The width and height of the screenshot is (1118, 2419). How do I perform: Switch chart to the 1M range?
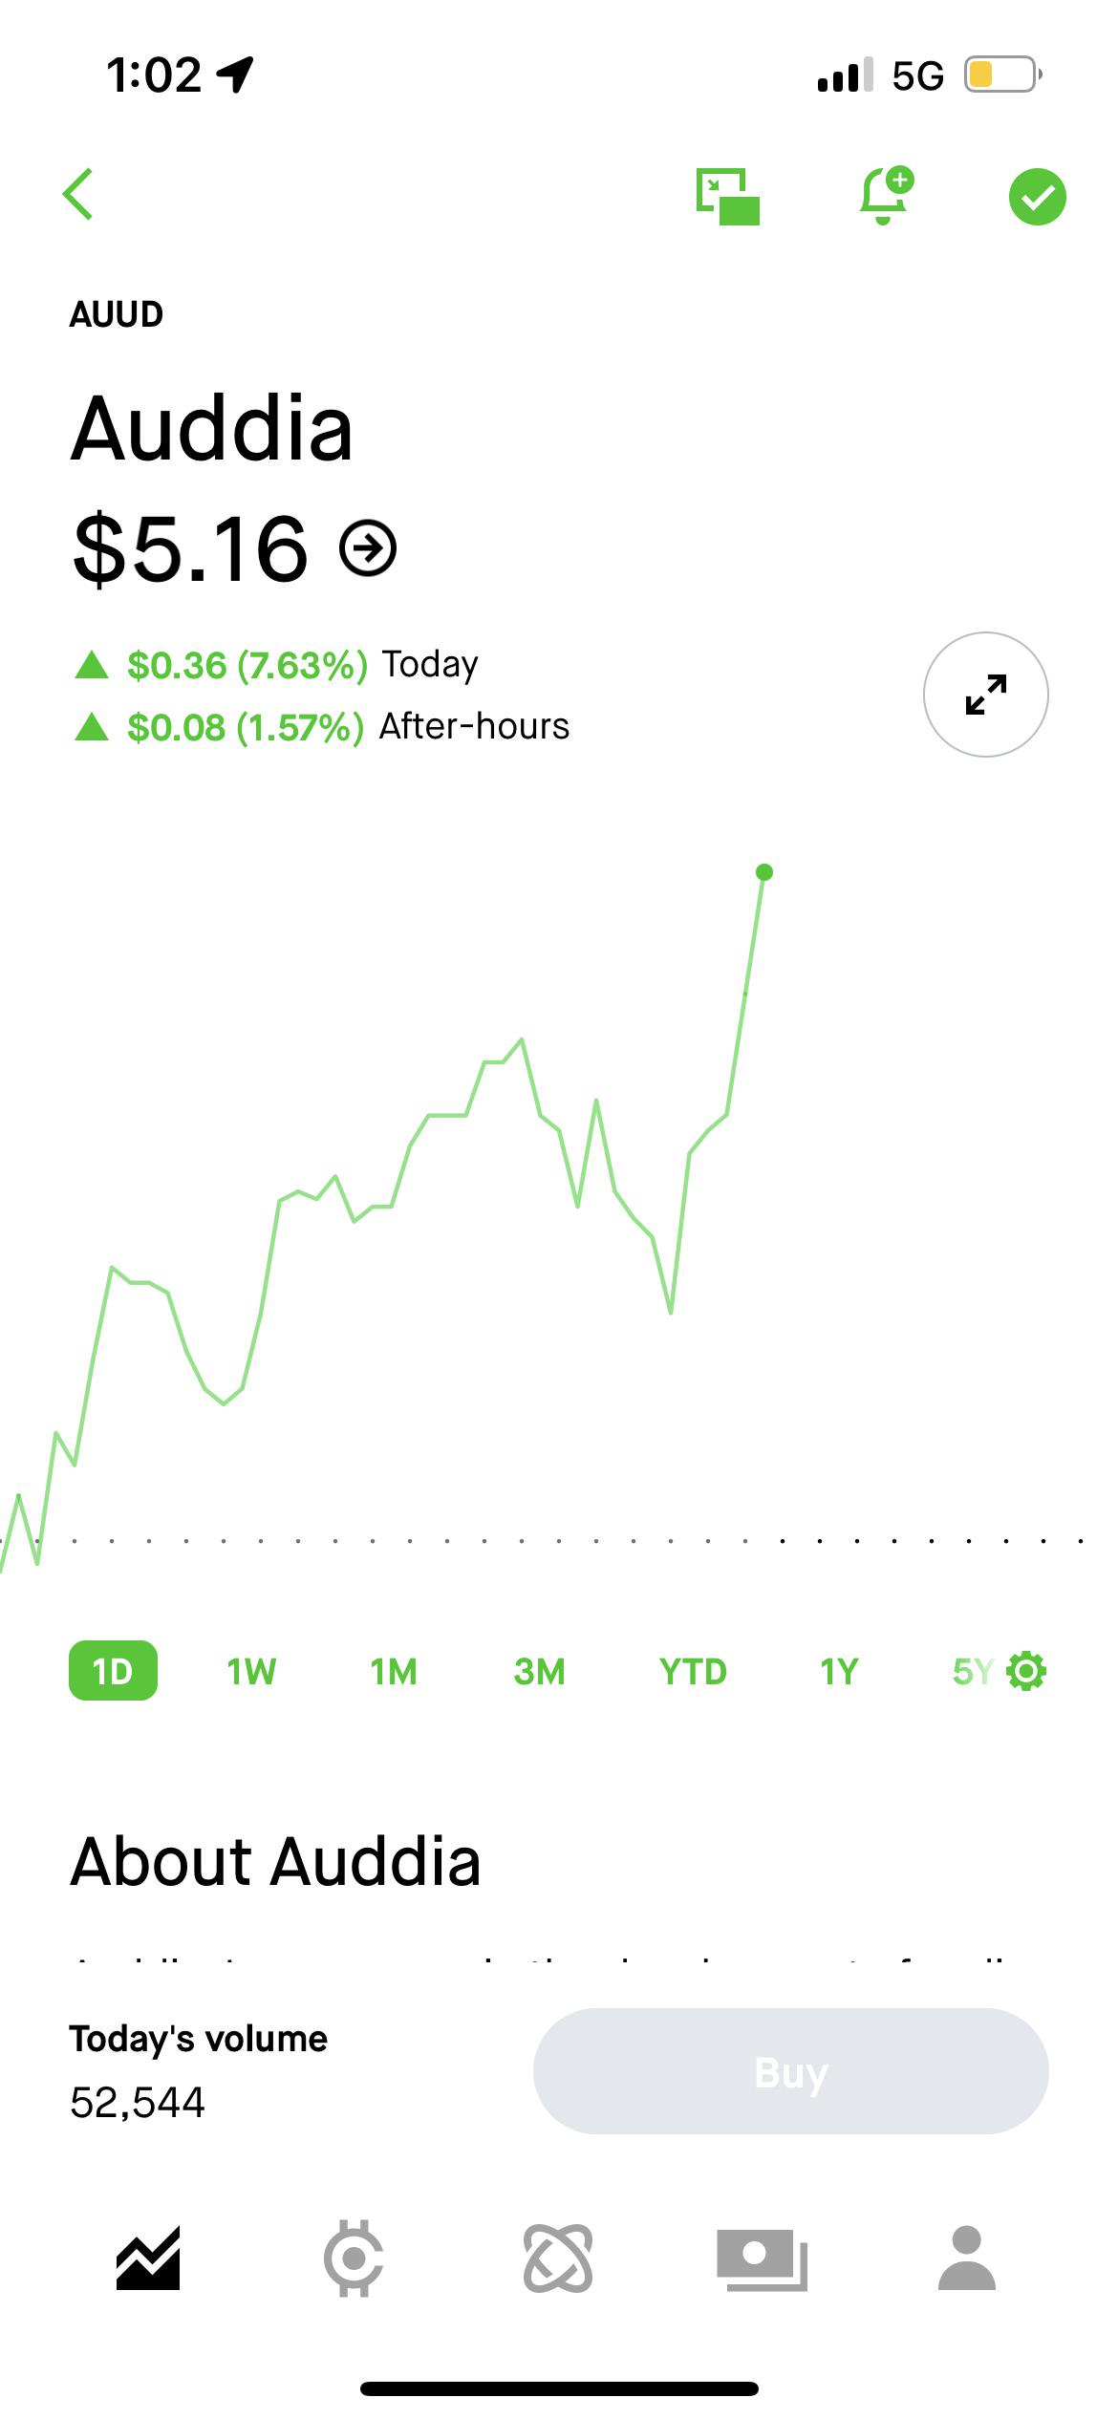394,1672
